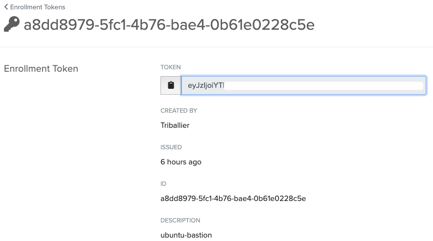This screenshot has width=433, height=241.
Task: Click the eyJzIjoiYT text inside the token field
Action: click(x=206, y=85)
